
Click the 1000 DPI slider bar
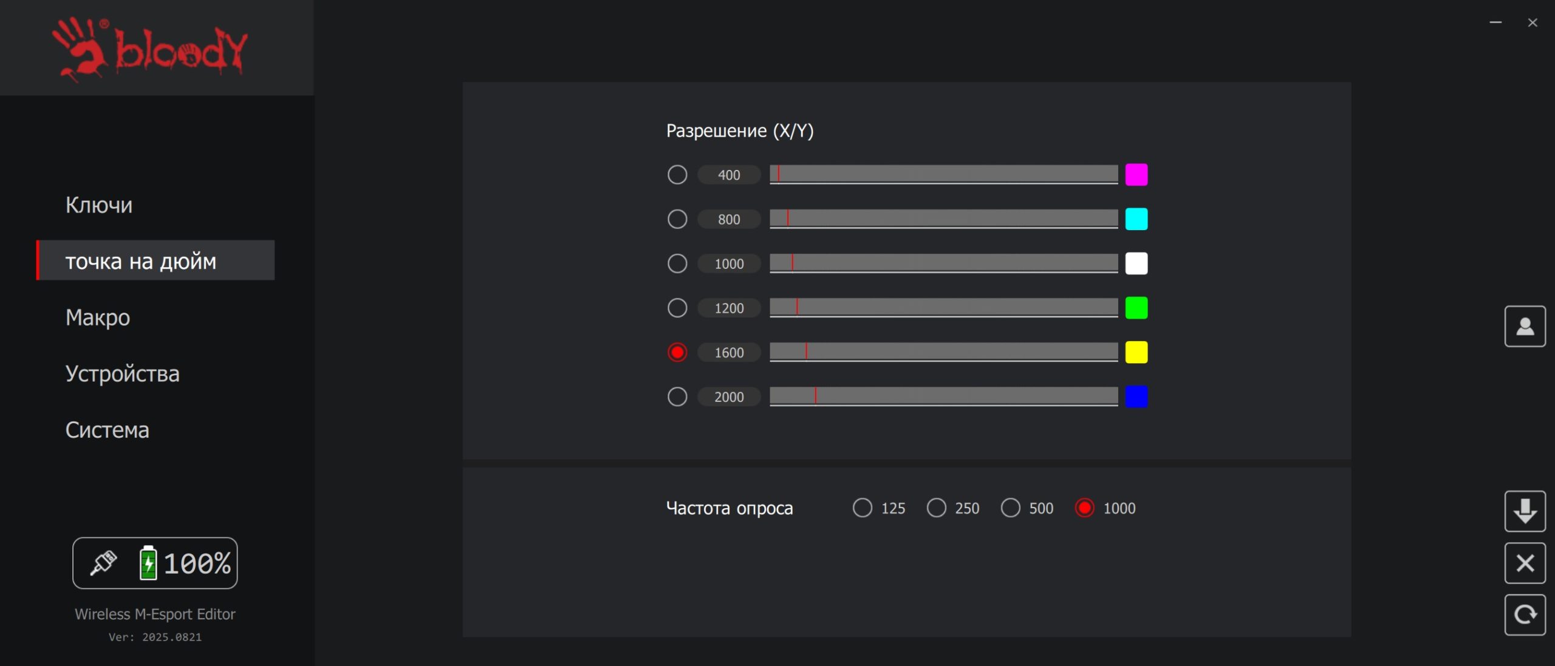tap(943, 263)
